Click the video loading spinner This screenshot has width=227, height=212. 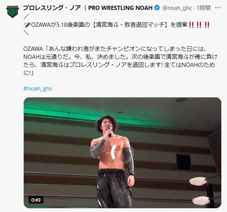tap(122, 152)
